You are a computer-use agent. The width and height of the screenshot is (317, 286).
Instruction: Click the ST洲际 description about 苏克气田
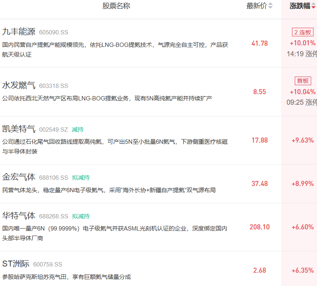tap(67, 277)
